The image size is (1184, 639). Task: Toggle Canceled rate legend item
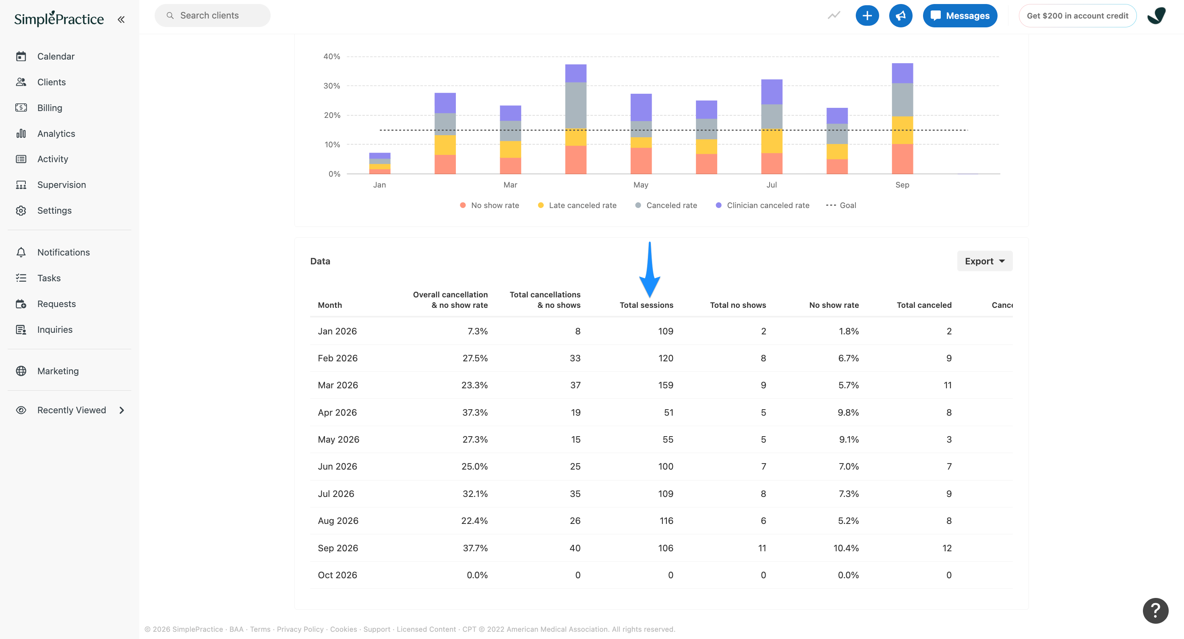click(666, 205)
